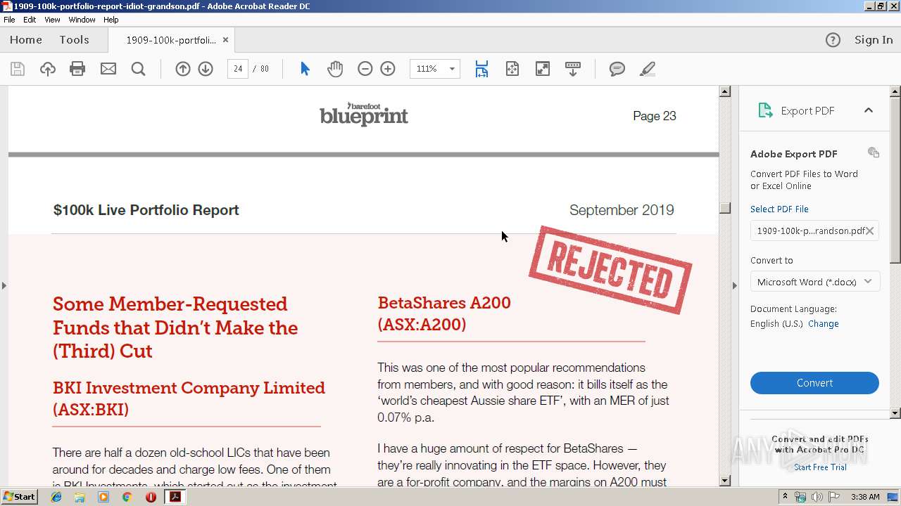Click the document scrollbar up arrow
901x506 pixels.
tap(725, 91)
